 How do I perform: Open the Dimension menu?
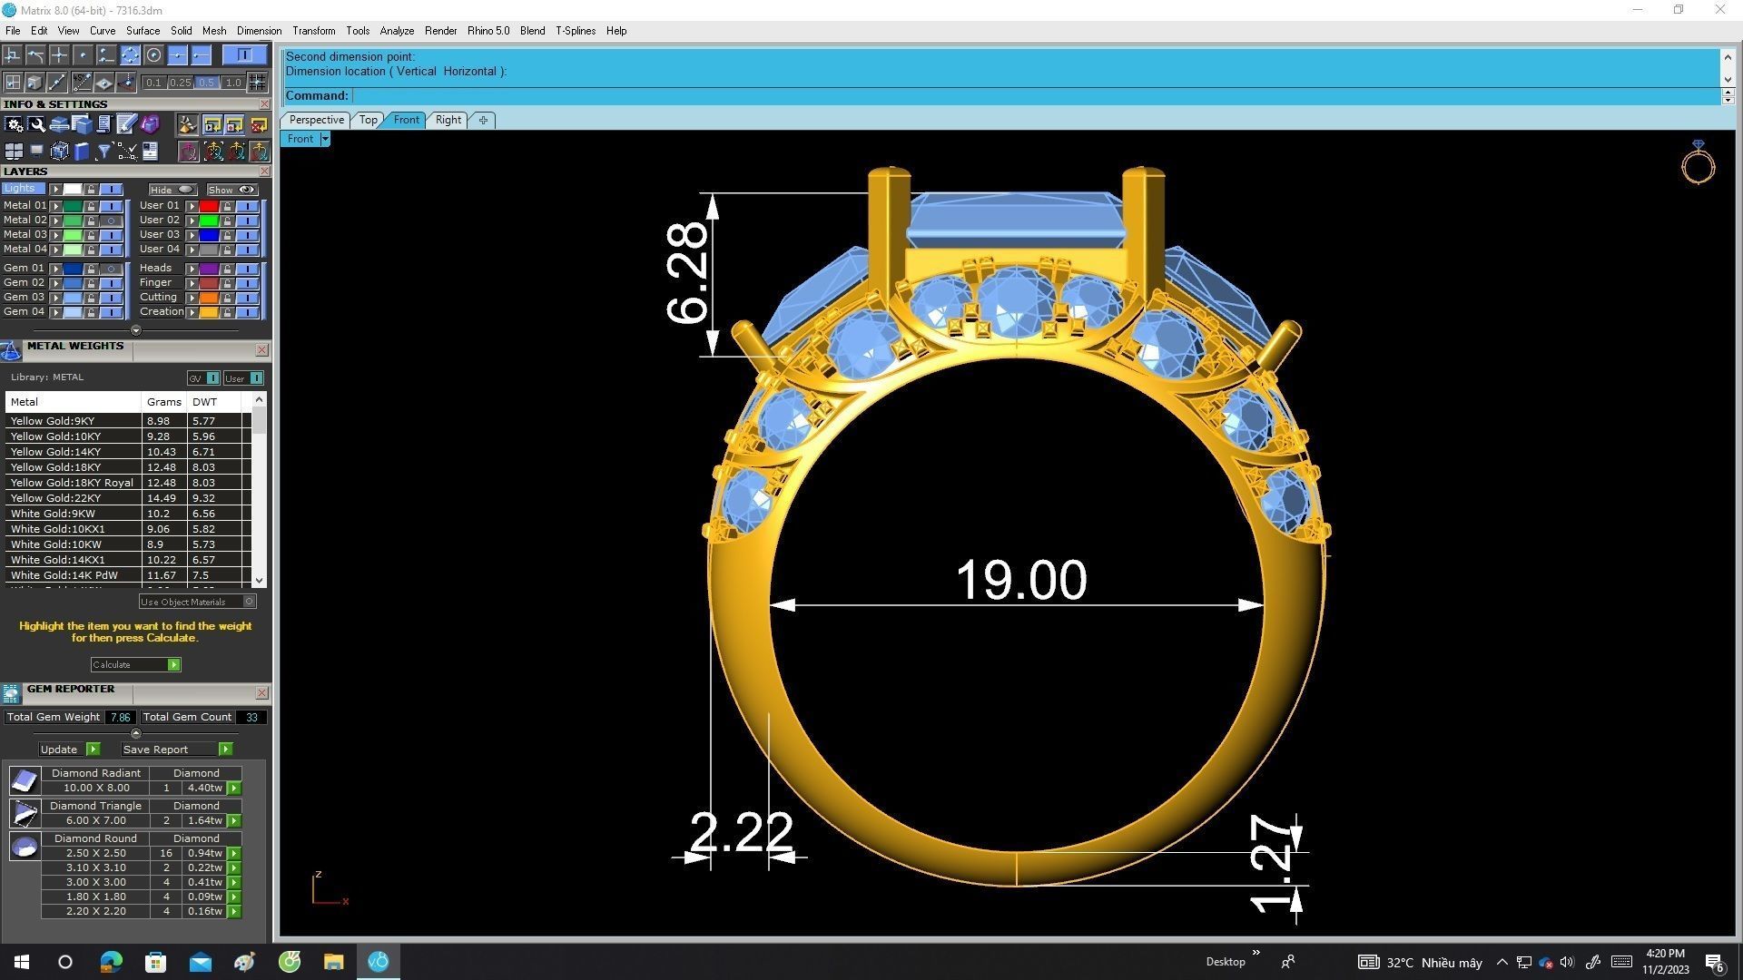259,31
